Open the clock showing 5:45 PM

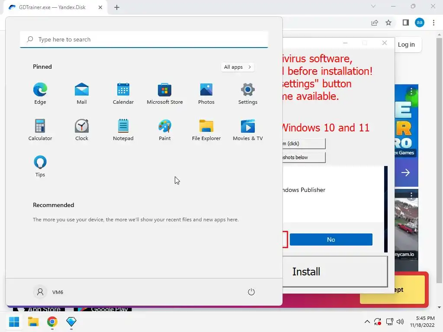click(422, 322)
